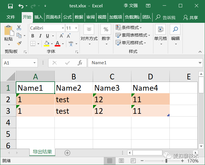The width and height of the screenshot is (205, 165).
Task: Expand the Name Box dropdown arrow
Action: pyautogui.click(x=34, y=63)
